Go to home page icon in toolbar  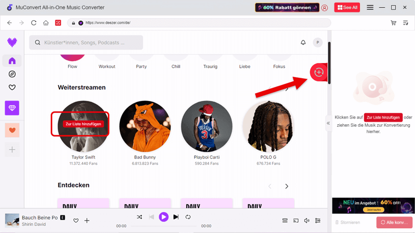point(46,23)
